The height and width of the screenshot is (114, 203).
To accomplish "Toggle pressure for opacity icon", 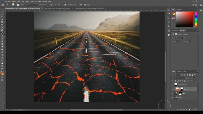I will (51, 5).
